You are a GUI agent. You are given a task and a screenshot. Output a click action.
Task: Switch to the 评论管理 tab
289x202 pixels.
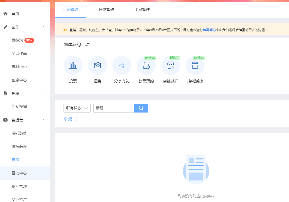pyautogui.click(x=106, y=10)
